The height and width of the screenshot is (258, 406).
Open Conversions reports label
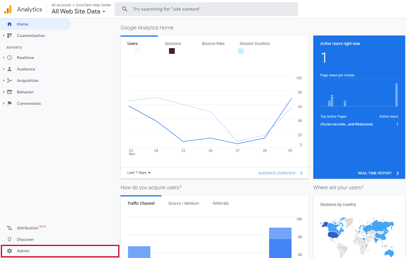[29, 103]
